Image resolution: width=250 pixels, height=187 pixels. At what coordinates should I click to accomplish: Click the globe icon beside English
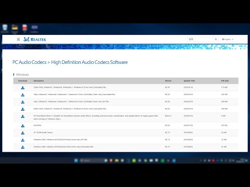(223, 39)
